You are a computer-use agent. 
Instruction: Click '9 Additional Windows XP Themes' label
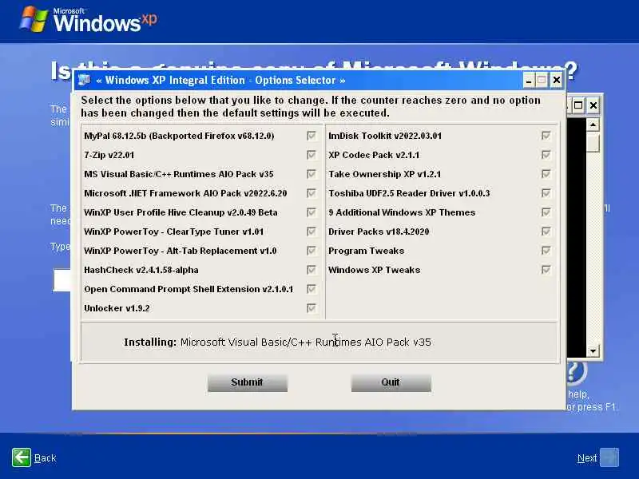402,212
